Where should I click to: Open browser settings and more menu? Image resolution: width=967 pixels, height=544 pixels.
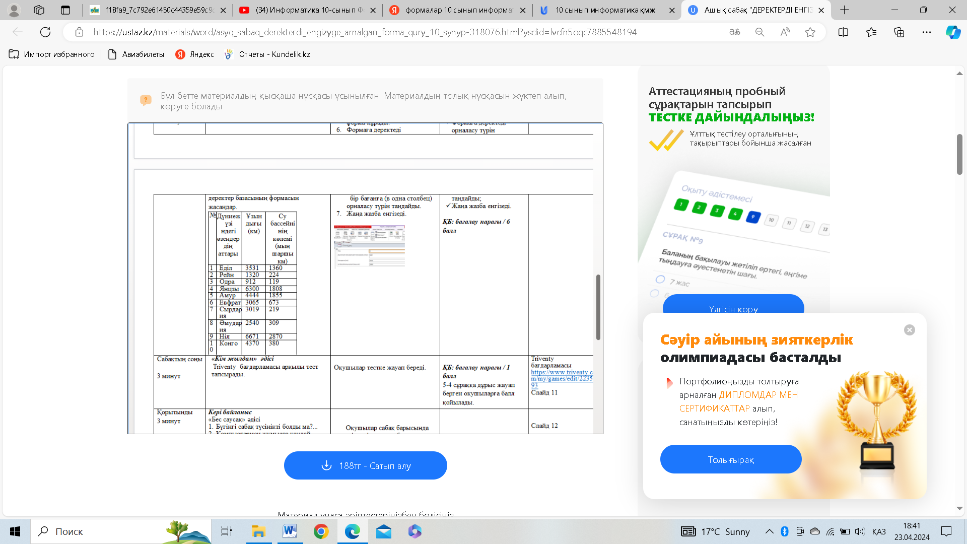[927, 32]
